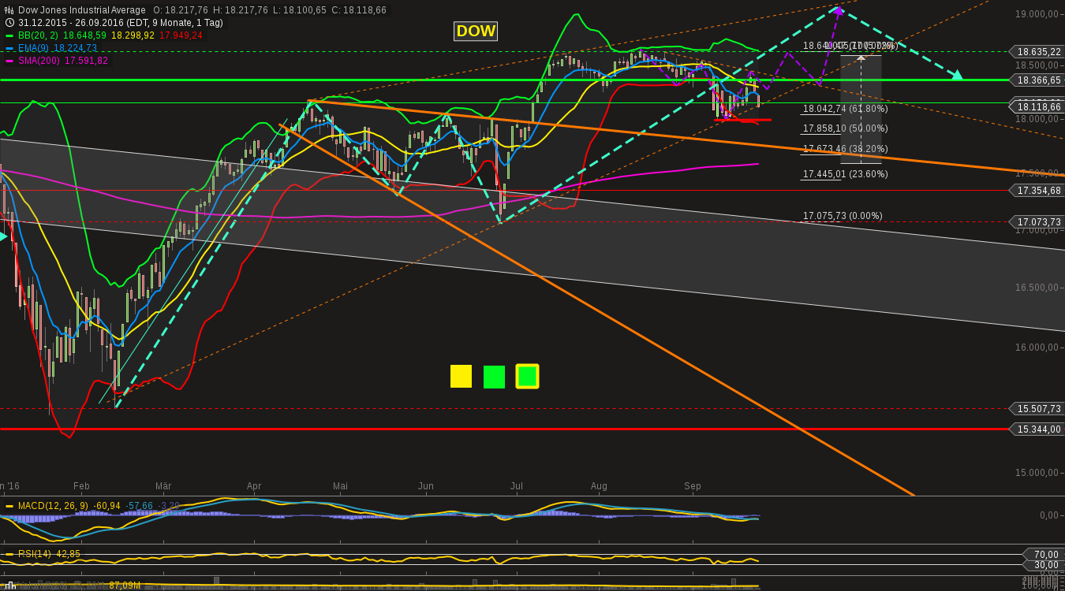Click the 18.042,74 (61.80%) Fibonacci label
Viewport: 1065px width, 591px height.
tap(845, 109)
